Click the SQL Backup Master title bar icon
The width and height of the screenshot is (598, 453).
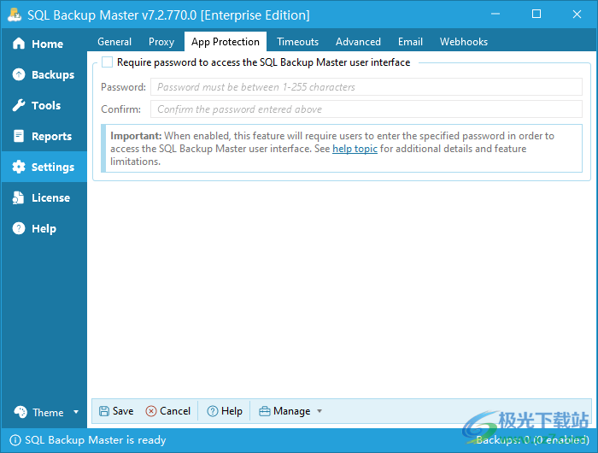tap(15, 15)
